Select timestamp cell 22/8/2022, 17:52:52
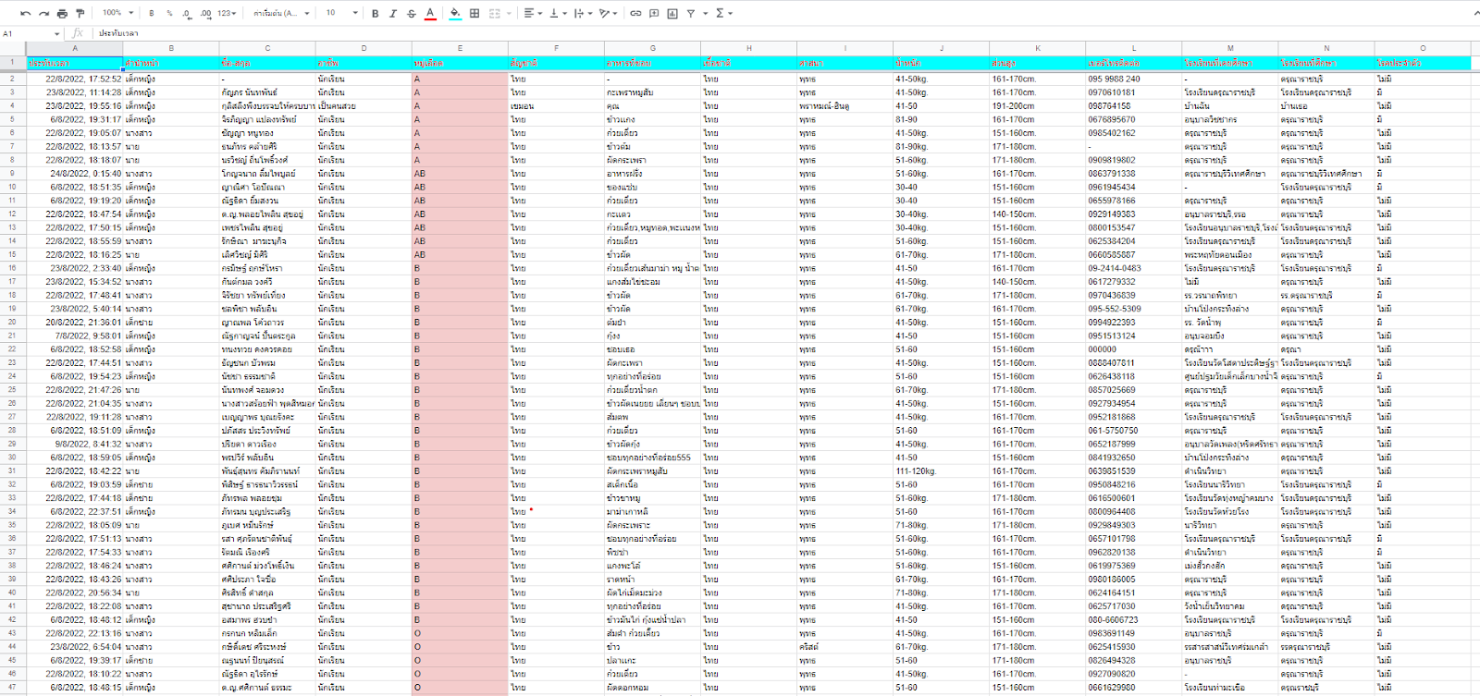The width and height of the screenshot is (1480, 696). pos(75,79)
